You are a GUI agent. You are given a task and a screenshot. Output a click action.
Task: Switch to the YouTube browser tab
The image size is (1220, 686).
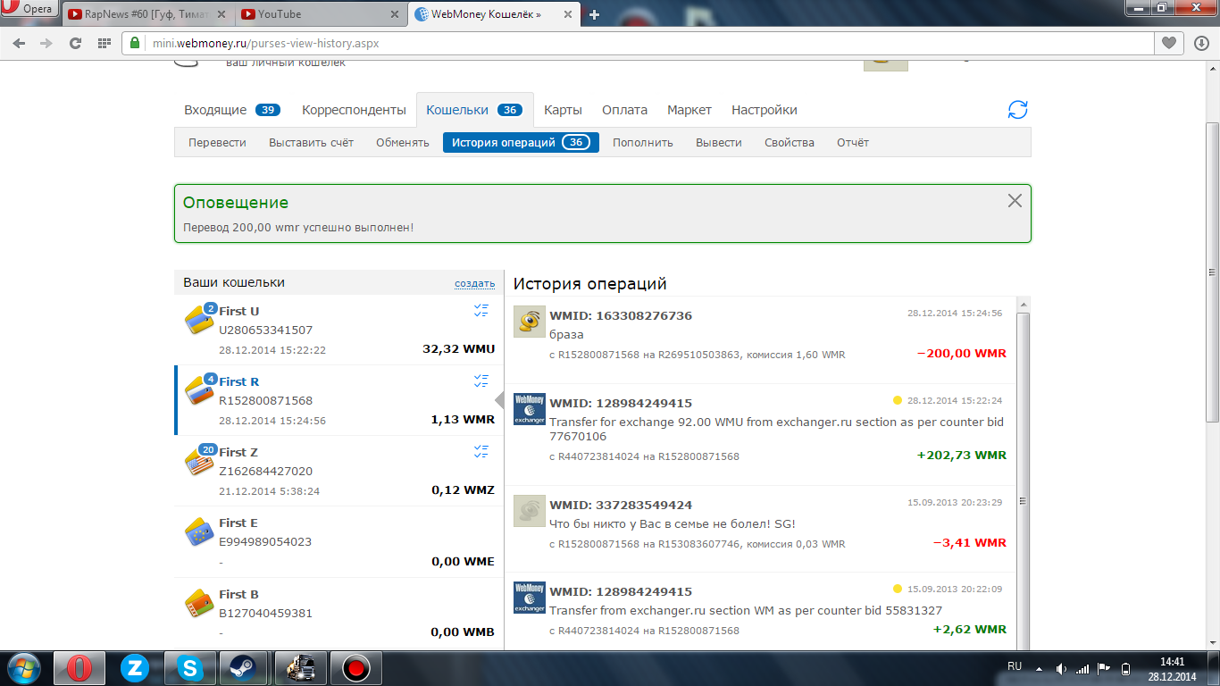320,14
